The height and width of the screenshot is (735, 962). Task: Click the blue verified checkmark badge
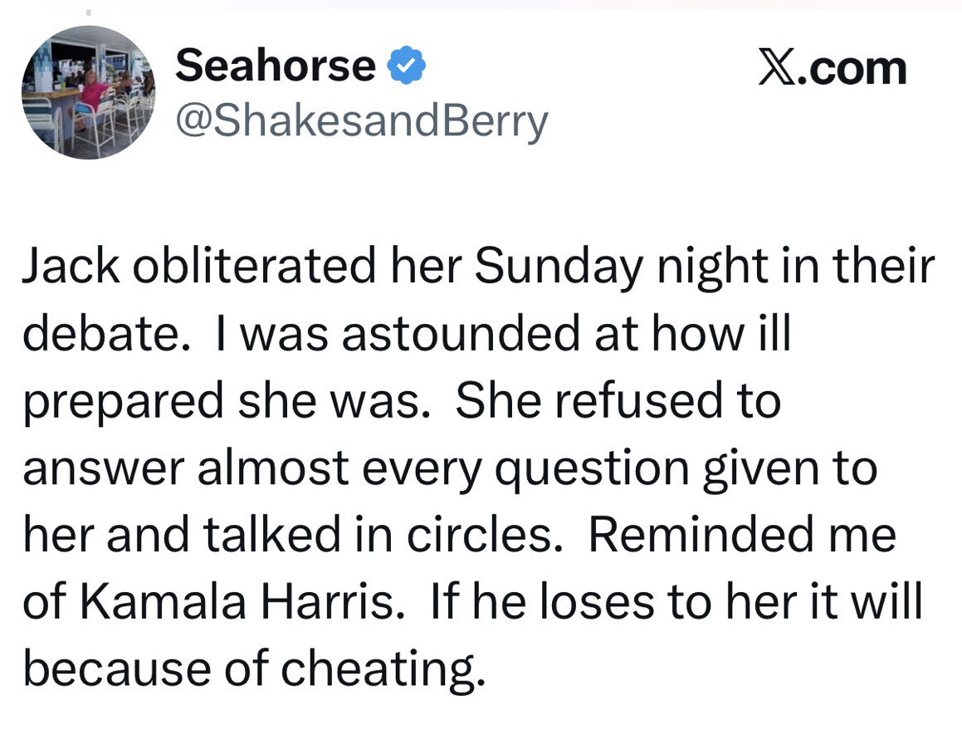(x=407, y=66)
